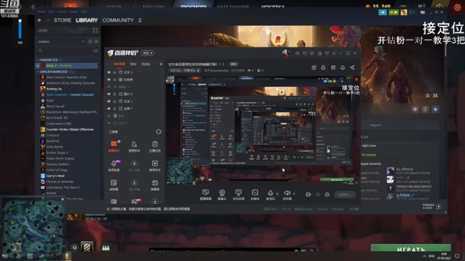Toggle lock on 图片 2 source
Viewport: 465px width, 261px height.
pos(115,94)
